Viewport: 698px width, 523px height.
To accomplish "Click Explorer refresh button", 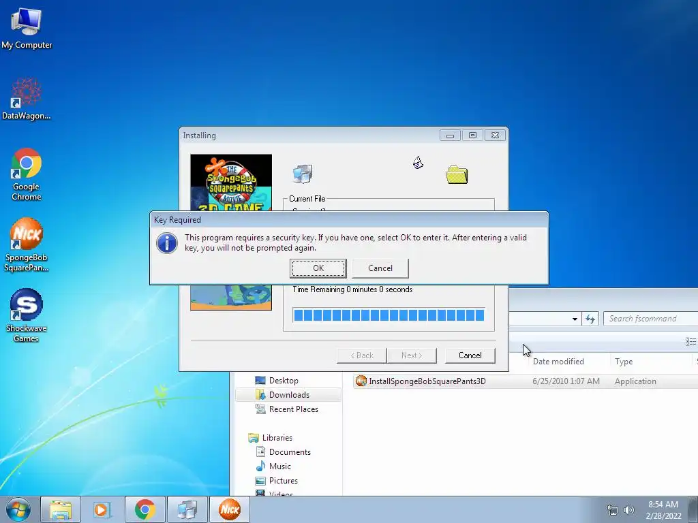I will 590,319.
